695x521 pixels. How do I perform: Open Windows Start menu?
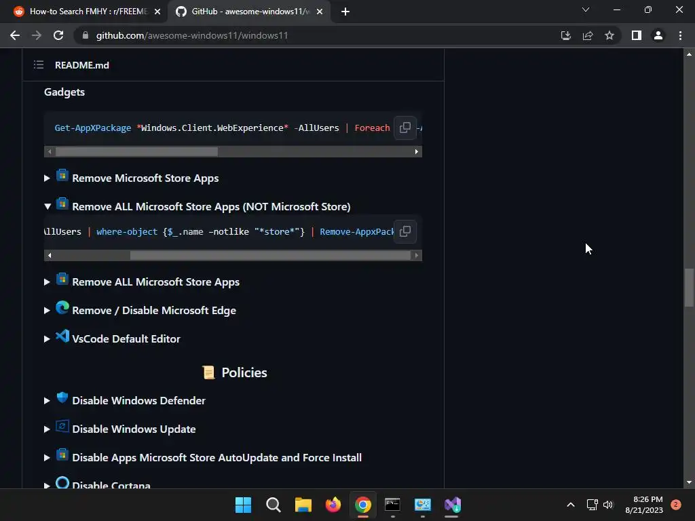click(x=243, y=505)
